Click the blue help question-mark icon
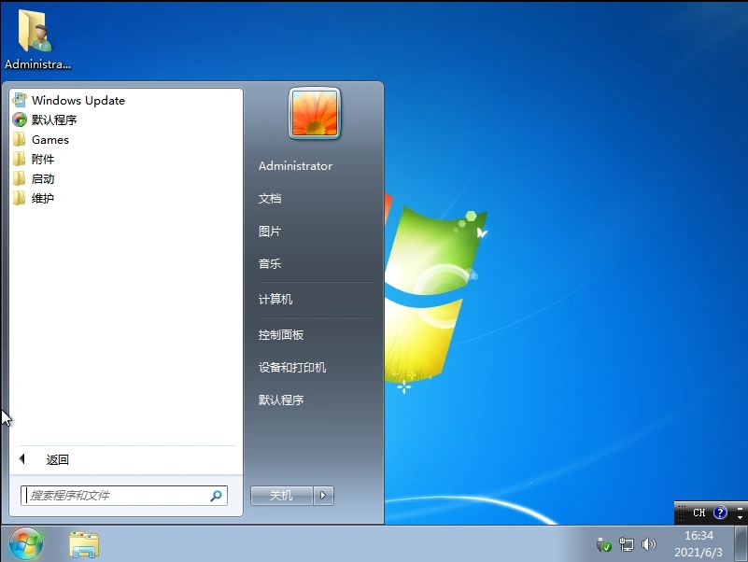 click(x=718, y=513)
